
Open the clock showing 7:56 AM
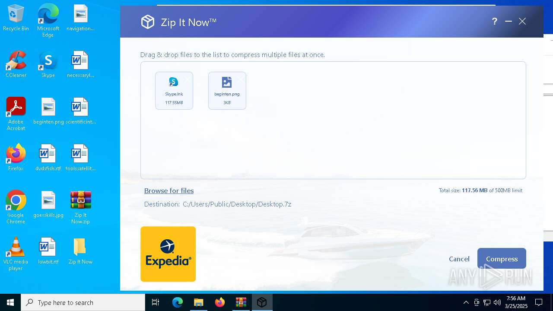(516, 302)
